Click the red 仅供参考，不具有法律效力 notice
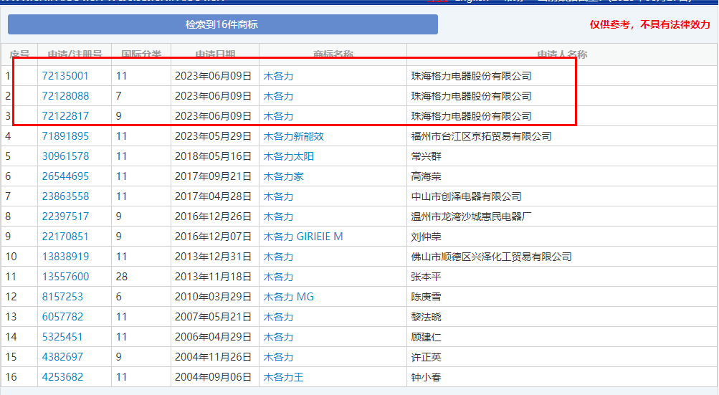Image resolution: width=719 pixels, height=395 pixels. (x=649, y=25)
